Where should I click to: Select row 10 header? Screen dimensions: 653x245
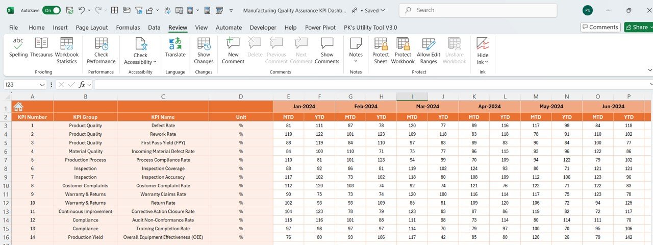6,186
